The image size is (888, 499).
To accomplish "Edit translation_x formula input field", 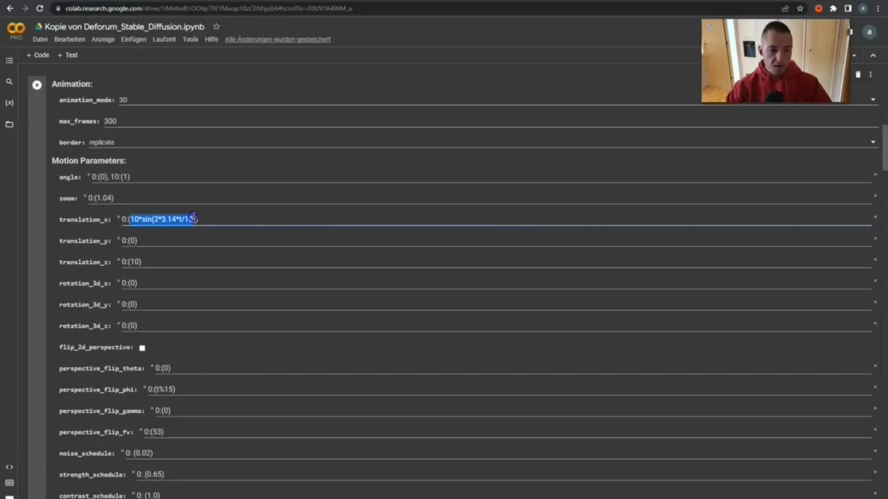I will (159, 219).
